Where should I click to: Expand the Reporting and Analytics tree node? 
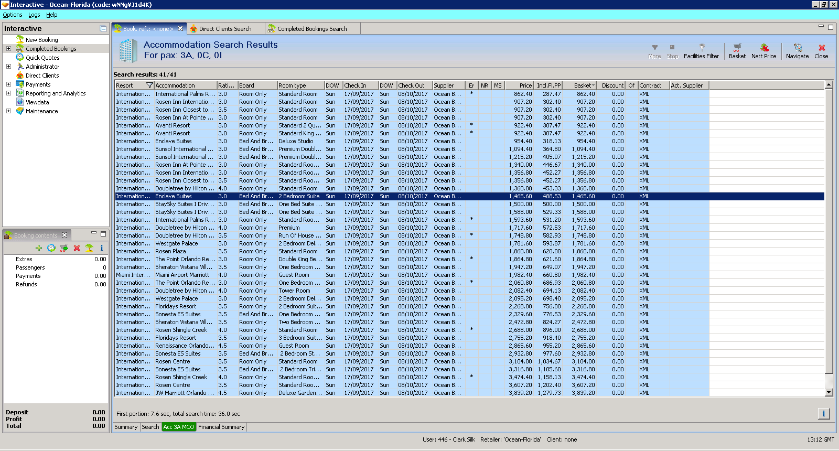[x=8, y=93]
